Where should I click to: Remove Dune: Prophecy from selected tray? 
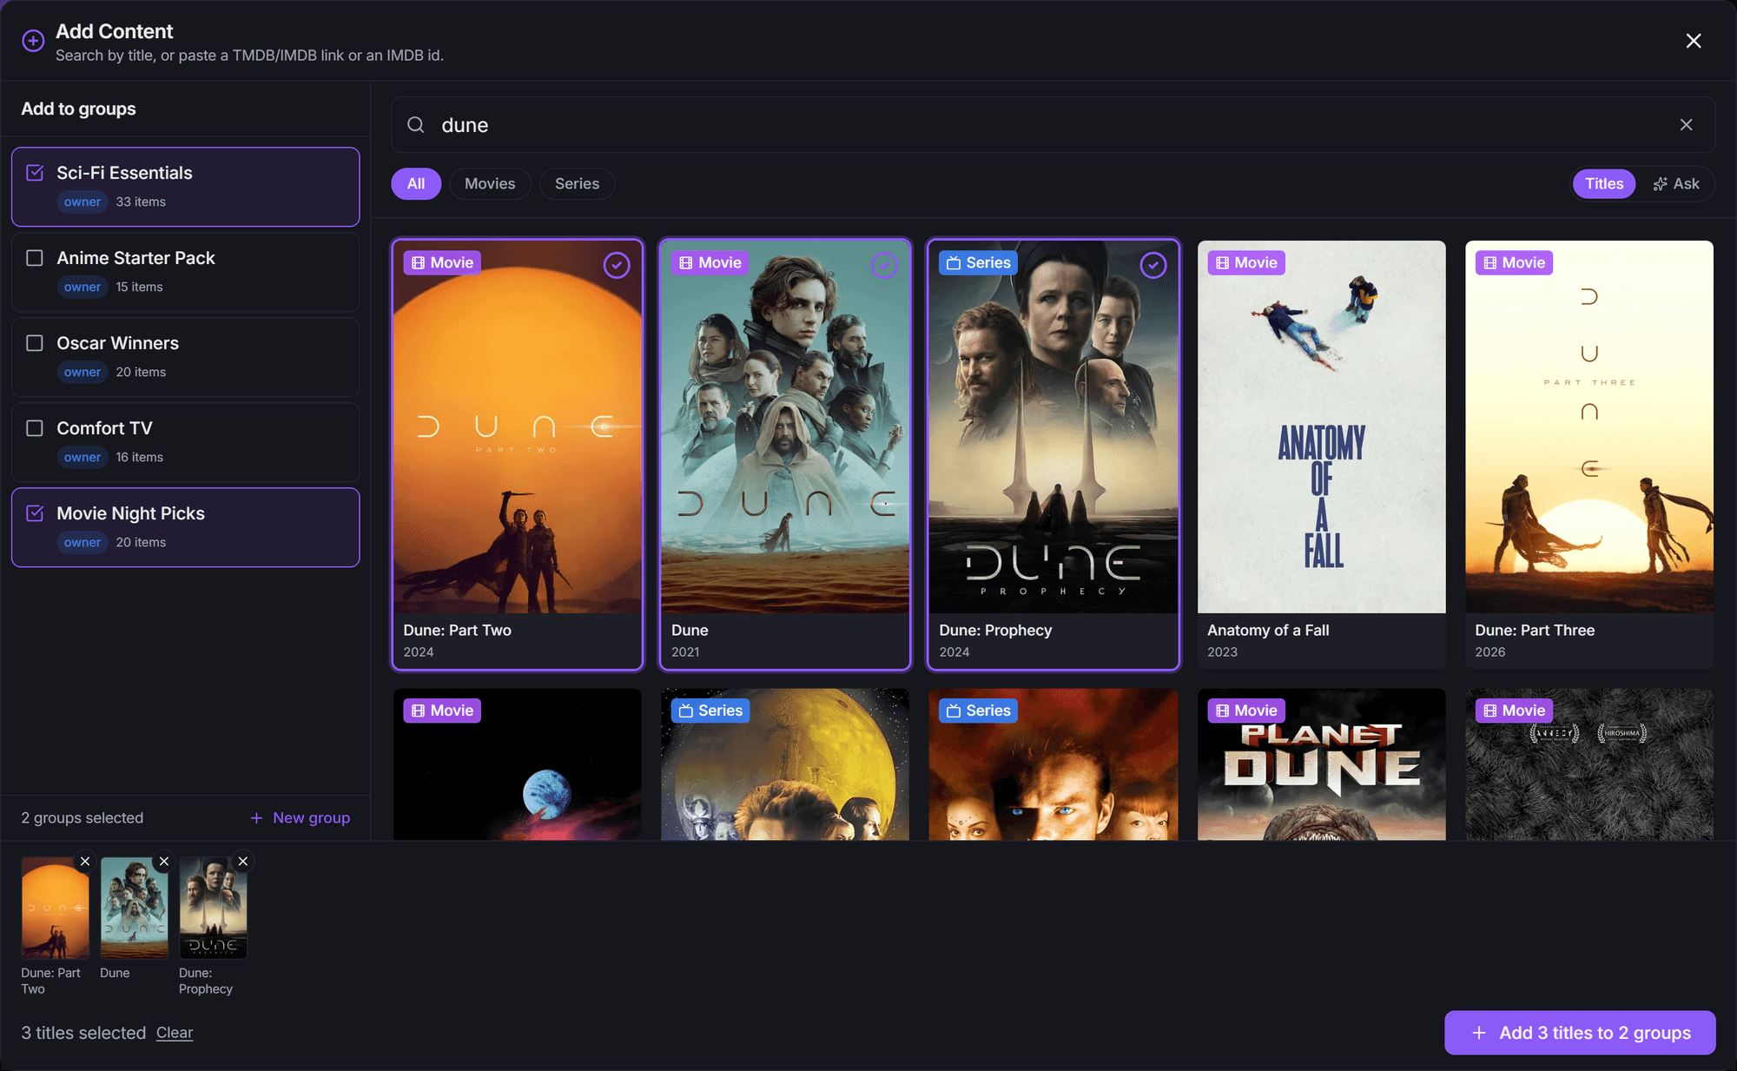(243, 861)
